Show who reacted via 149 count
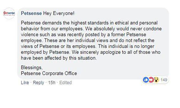180x108 pixels. pyautogui.click(x=164, y=80)
